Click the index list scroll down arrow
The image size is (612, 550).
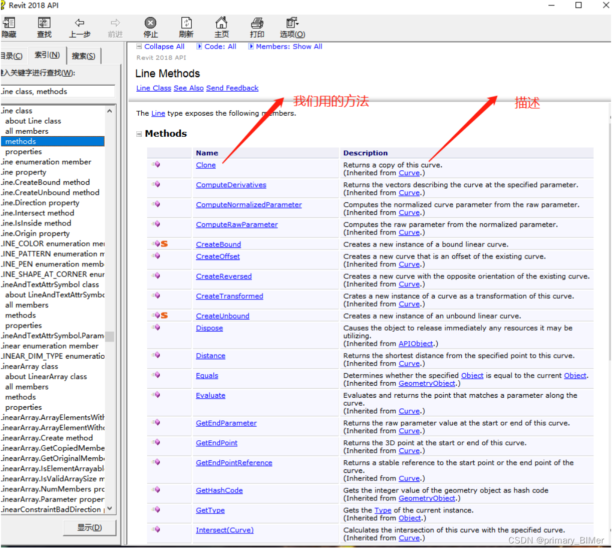pos(110,509)
